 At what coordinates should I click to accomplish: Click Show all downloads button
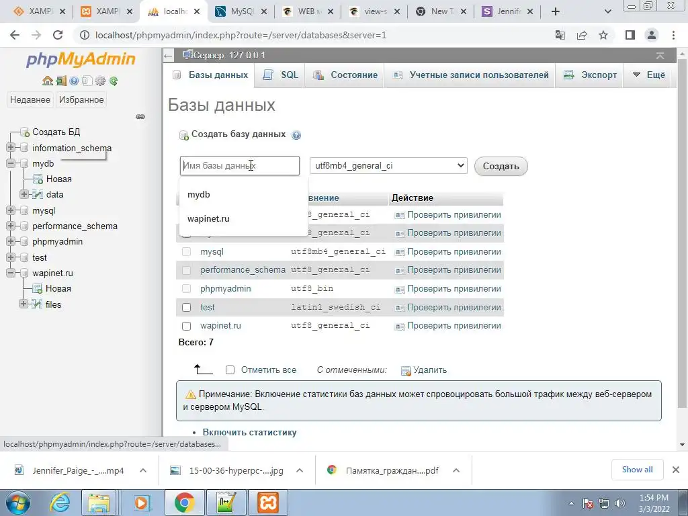[637, 470]
